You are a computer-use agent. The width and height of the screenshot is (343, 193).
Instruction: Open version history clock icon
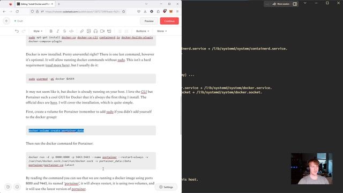click(8, 187)
